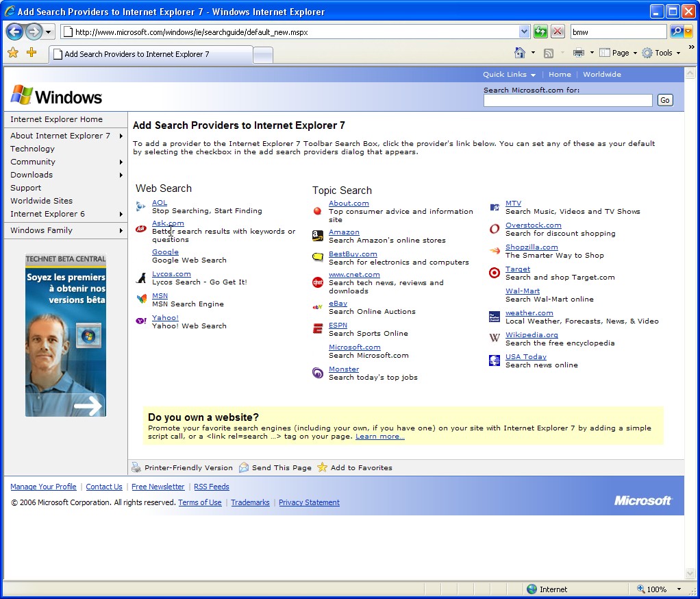Click the Shopzilla orange arrow icon
The image size is (700, 599).
[x=495, y=251]
